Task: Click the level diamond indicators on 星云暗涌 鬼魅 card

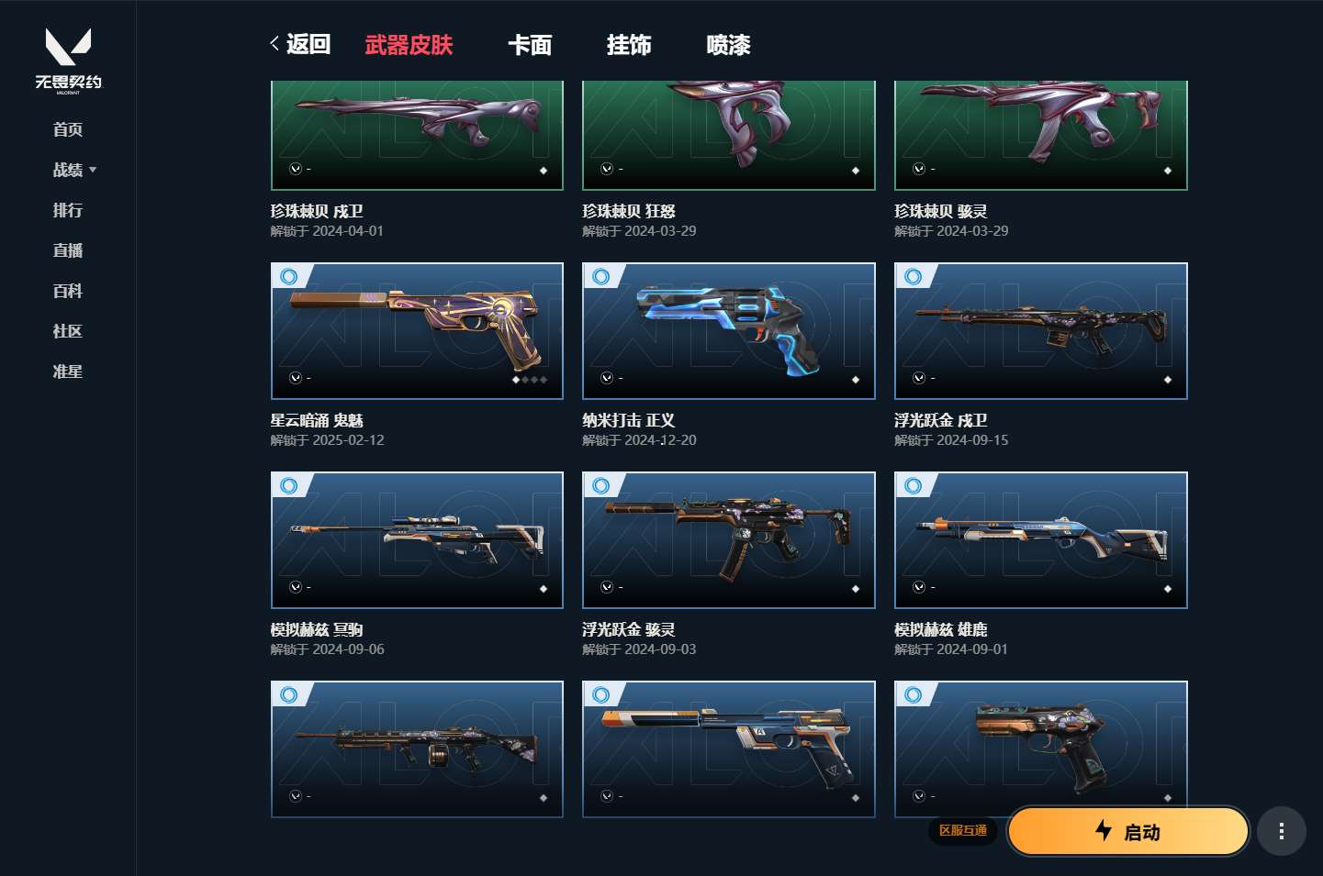Action: coord(530,380)
